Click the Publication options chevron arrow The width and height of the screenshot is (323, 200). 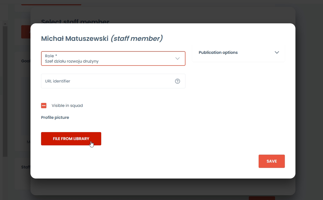click(277, 53)
